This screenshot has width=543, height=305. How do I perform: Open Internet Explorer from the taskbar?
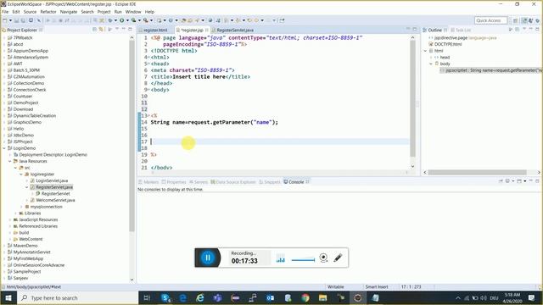pos(200,297)
